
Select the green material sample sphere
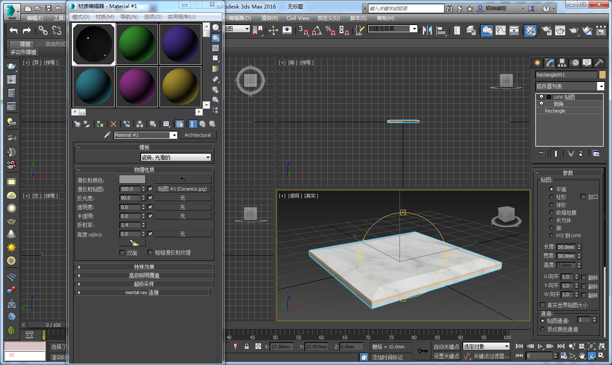click(x=137, y=44)
